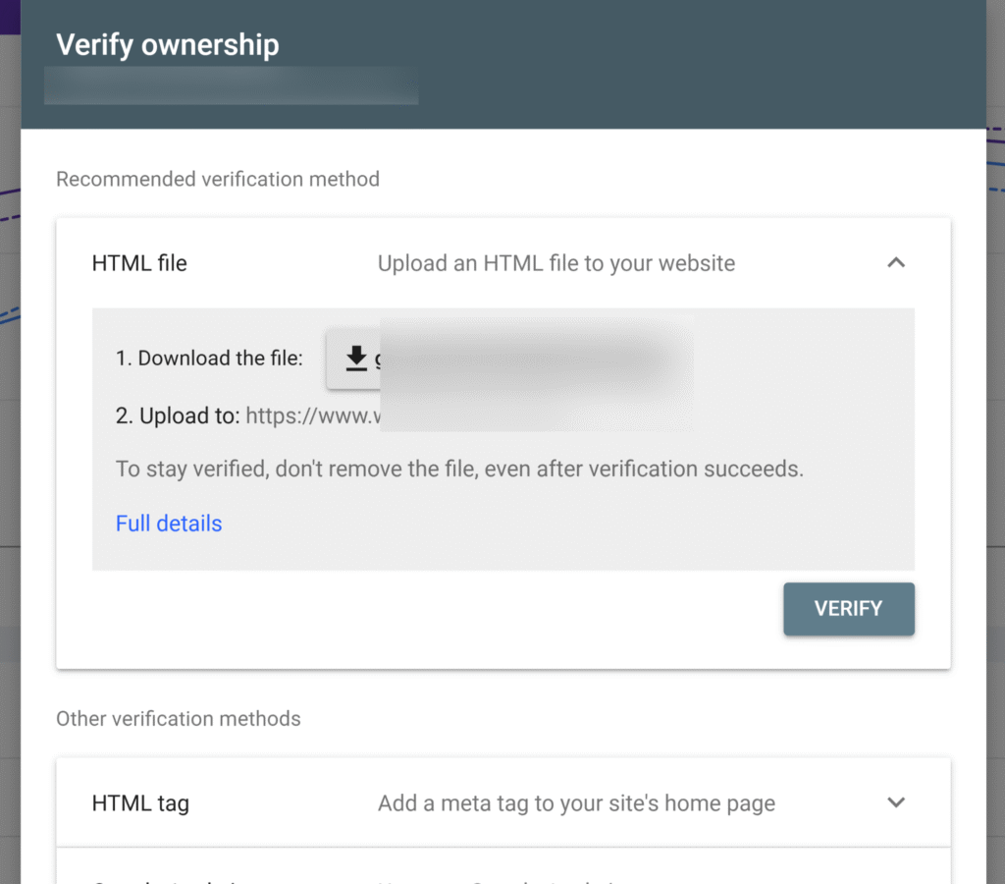
Task: Click 'Other verification methods' label
Action: point(179,718)
